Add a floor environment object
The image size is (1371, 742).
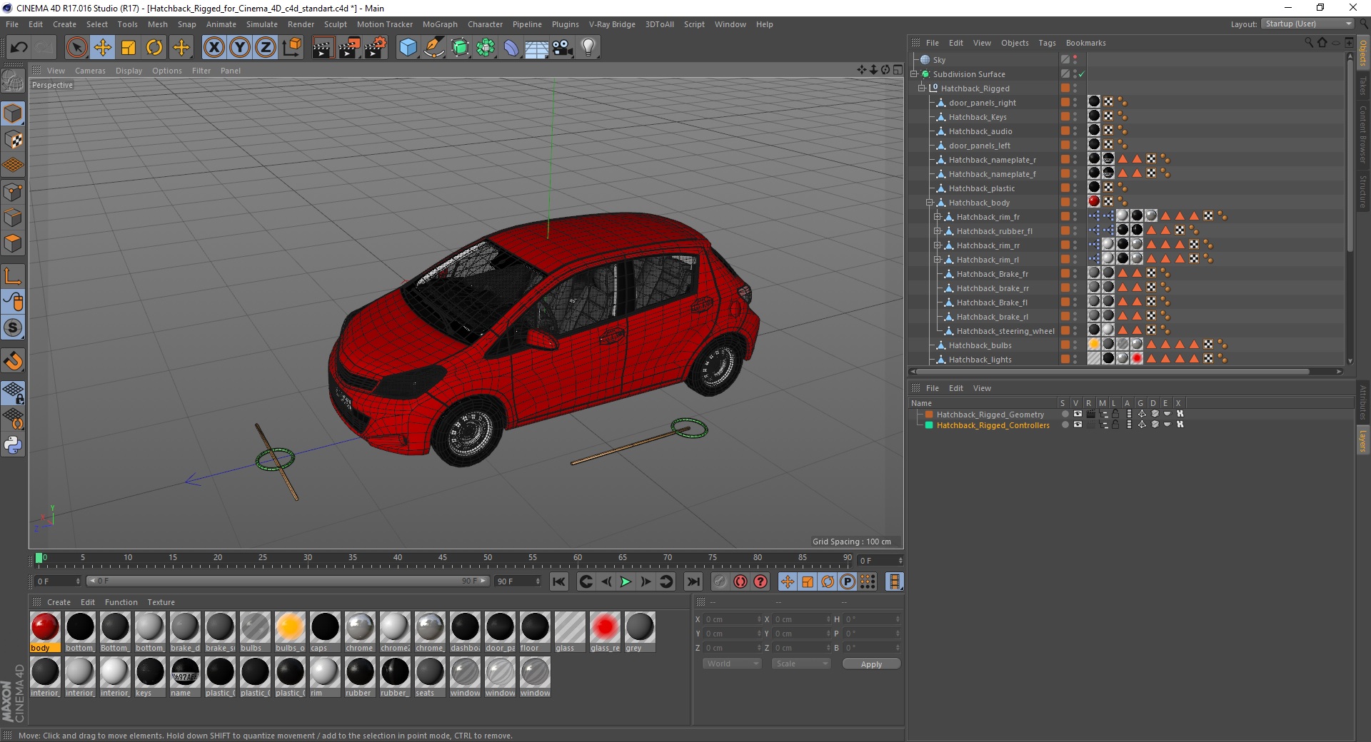536,47
